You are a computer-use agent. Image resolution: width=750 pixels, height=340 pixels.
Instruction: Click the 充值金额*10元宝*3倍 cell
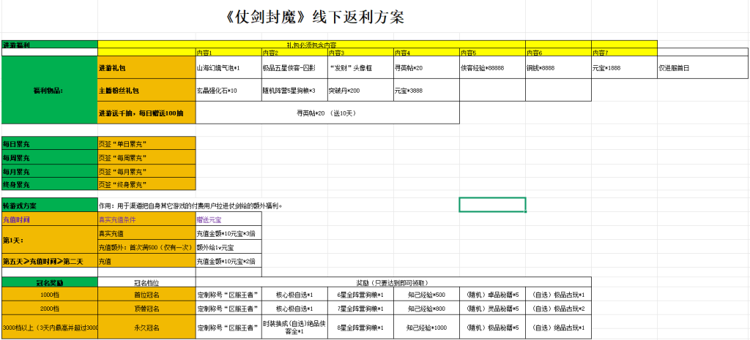pyautogui.click(x=229, y=233)
